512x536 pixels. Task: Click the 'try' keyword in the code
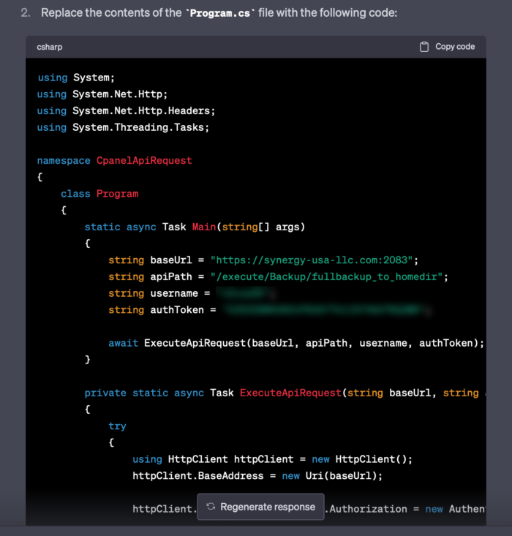[117, 426]
